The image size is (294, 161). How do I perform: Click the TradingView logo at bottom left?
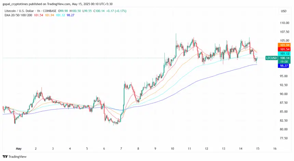15,157
